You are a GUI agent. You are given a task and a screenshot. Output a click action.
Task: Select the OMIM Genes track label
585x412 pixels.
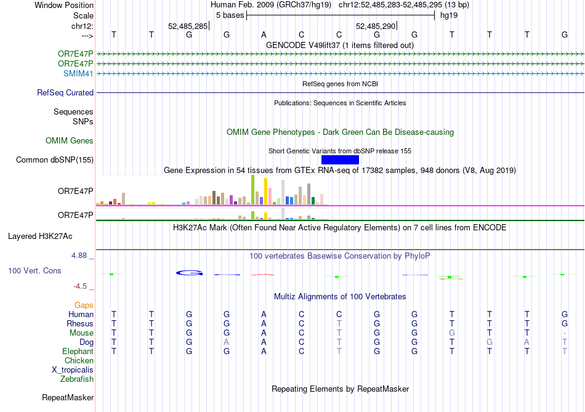(70, 140)
